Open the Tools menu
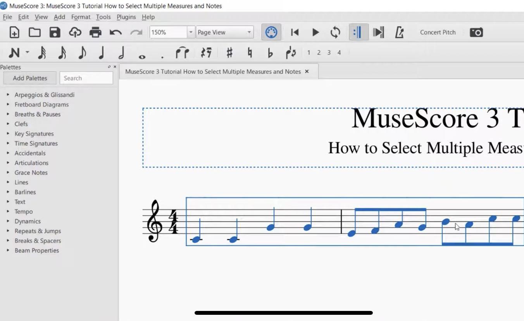 (103, 17)
